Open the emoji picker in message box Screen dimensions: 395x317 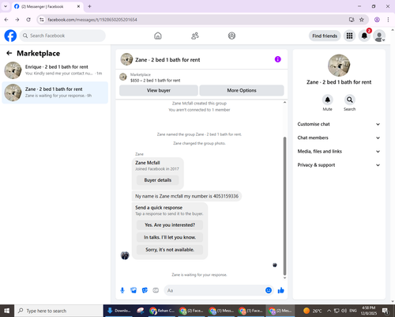[x=269, y=290]
